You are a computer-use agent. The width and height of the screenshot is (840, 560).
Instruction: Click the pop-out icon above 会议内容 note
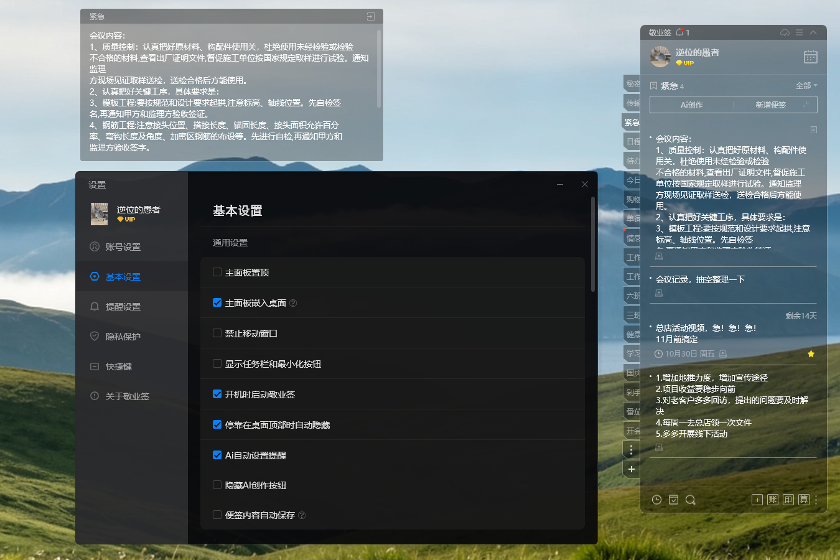pos(813,130)
